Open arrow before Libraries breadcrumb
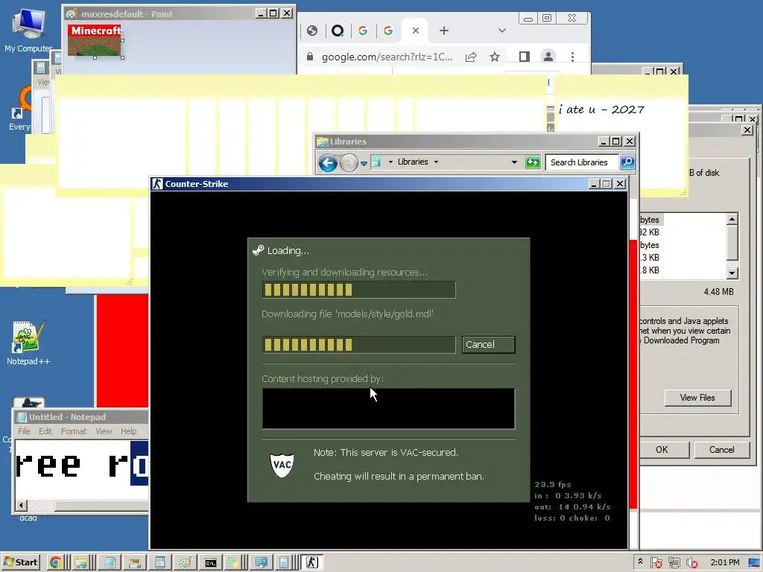 (390, 162)
